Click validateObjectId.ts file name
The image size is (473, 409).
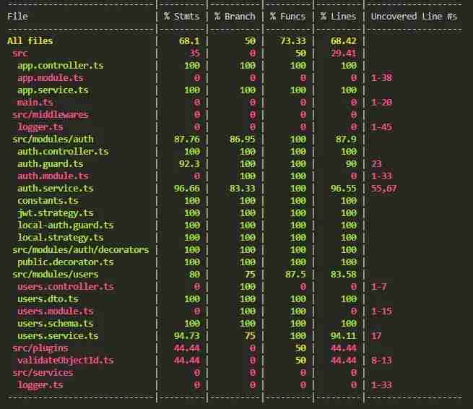pos(66,361)
